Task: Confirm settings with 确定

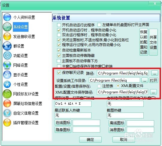Action: pyautogui.click(x=90, y=140)
